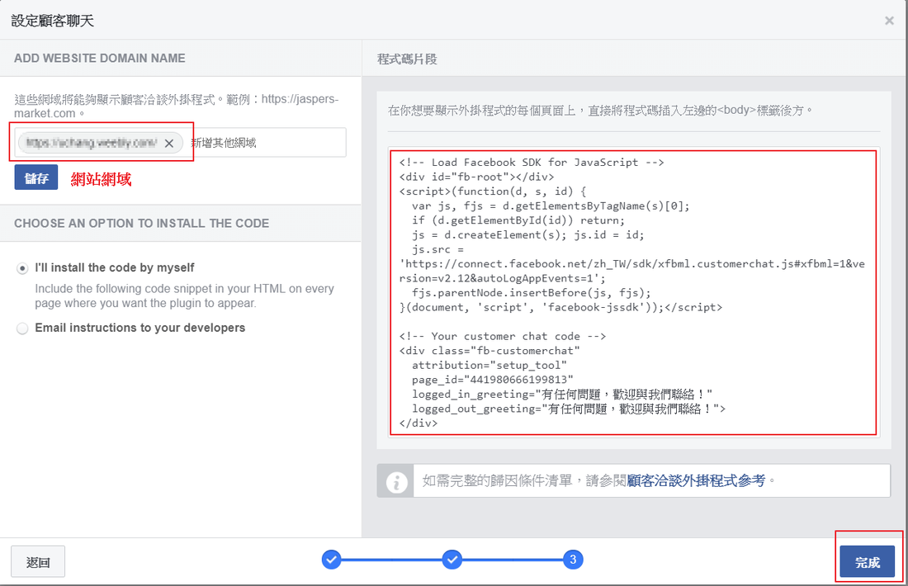Jump to step 2 in progress tracker

452,560
